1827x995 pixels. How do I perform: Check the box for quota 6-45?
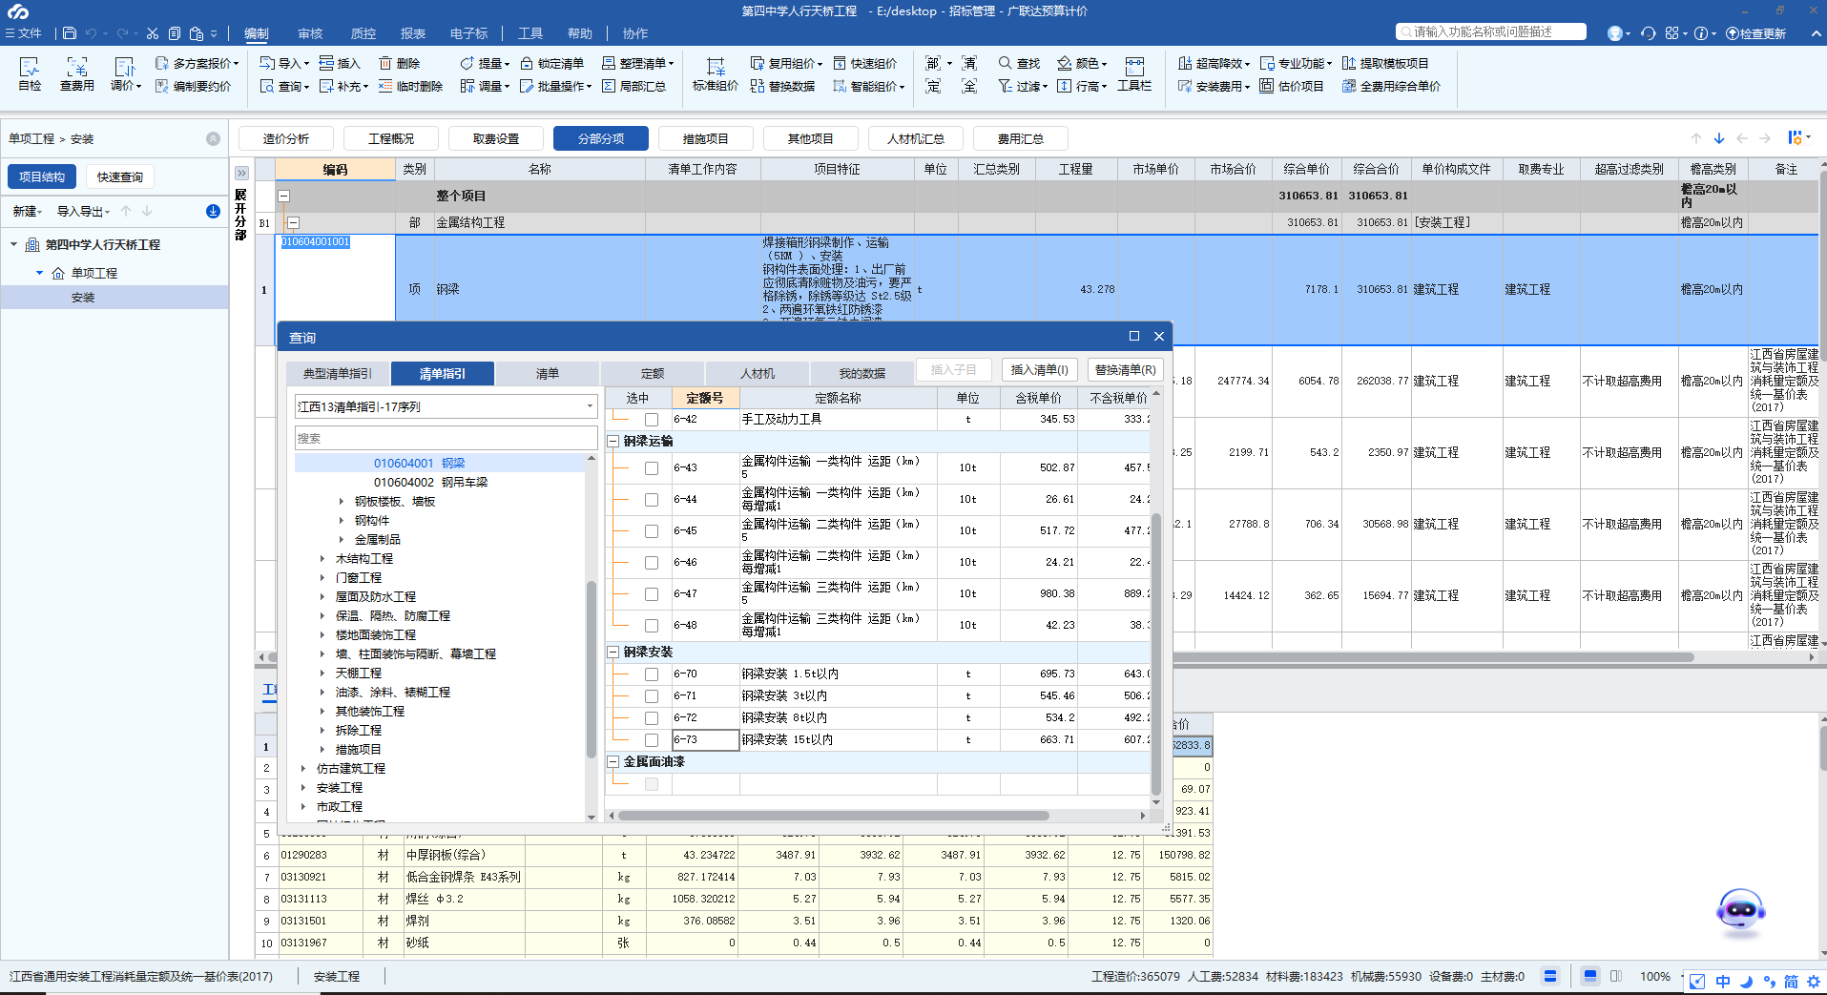tap(652, 531)
